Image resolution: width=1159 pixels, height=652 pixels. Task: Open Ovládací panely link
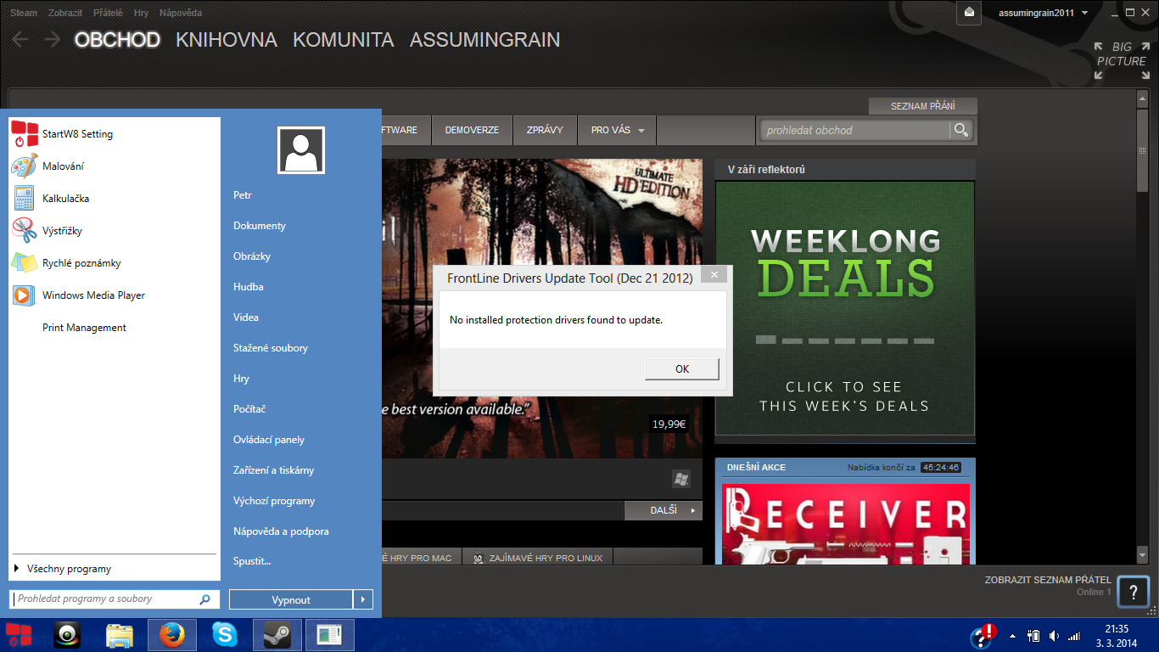[x=268, y=440]
